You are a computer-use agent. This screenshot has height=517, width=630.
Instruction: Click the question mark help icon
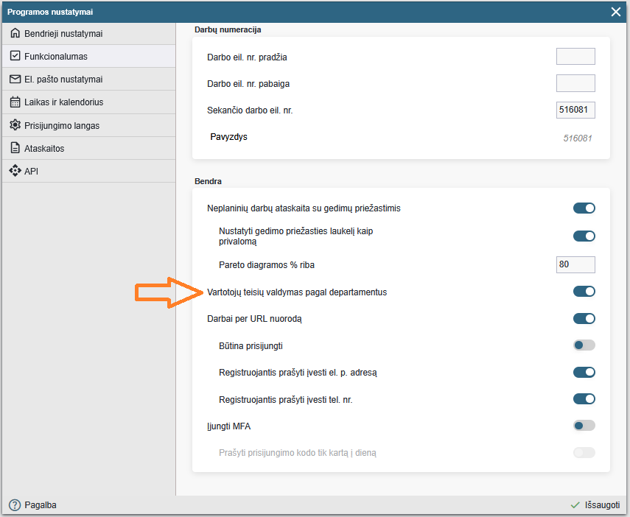click(x=15, y=505)
